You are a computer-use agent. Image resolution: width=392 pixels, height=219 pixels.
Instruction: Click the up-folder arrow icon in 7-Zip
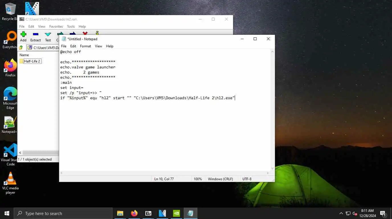coord(21,48)
